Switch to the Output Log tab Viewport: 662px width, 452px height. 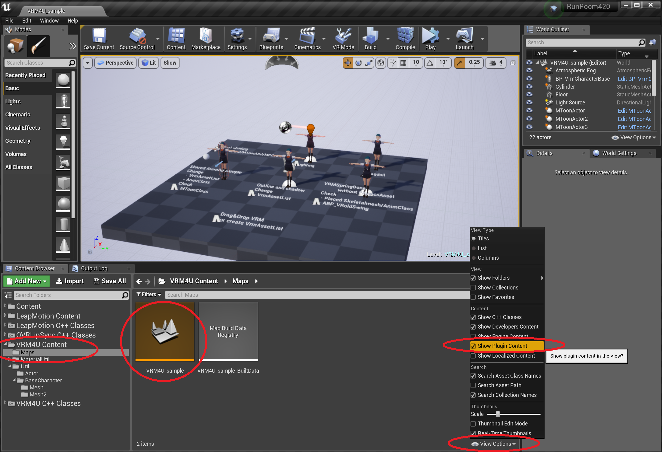tap(94, 268)
